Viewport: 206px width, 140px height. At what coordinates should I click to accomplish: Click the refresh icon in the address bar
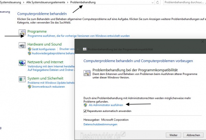[157, 2]
